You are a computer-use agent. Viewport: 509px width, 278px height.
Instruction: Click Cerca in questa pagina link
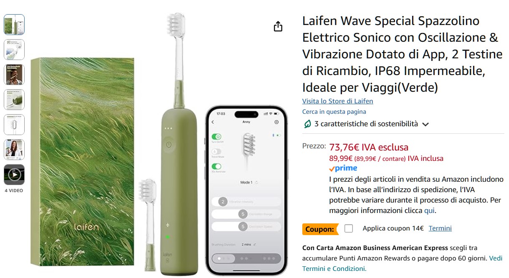pos(334,112)
